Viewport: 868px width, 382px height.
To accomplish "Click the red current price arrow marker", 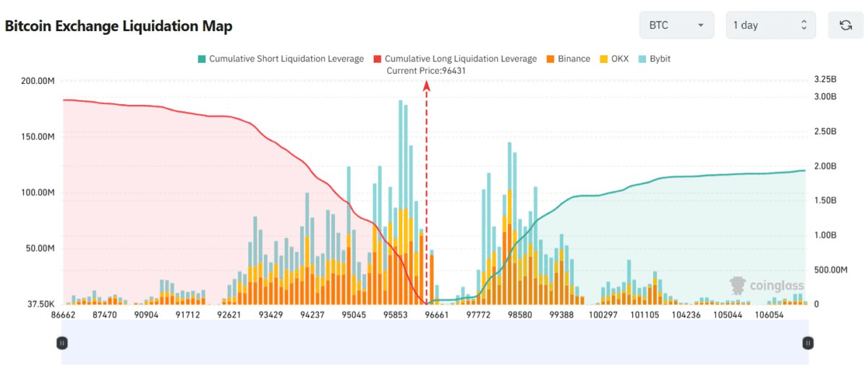I will click(427, 85).
